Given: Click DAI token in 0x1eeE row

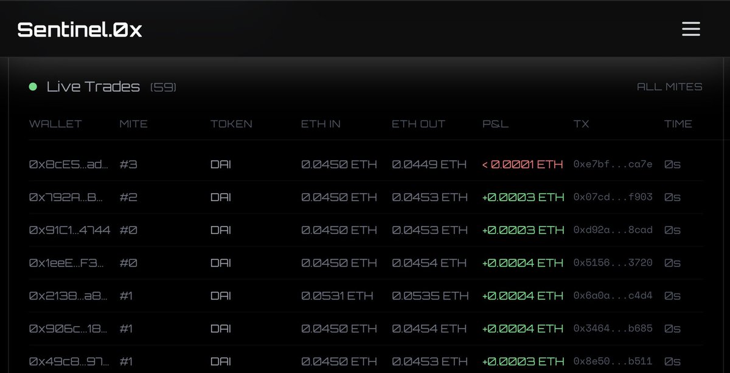Looking at the screenshot, I should pyautogui.click(x=221, y=263).
